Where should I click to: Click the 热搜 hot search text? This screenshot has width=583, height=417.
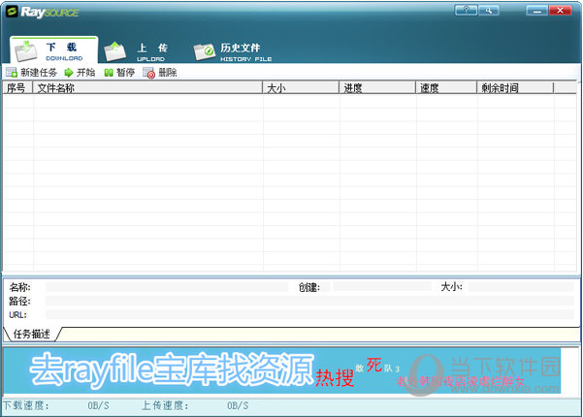[335, 378]
